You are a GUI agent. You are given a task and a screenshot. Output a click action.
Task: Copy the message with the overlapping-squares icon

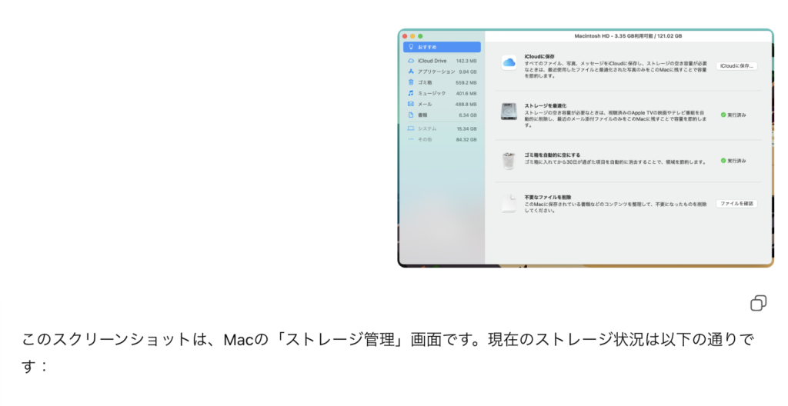pos(758,303)
